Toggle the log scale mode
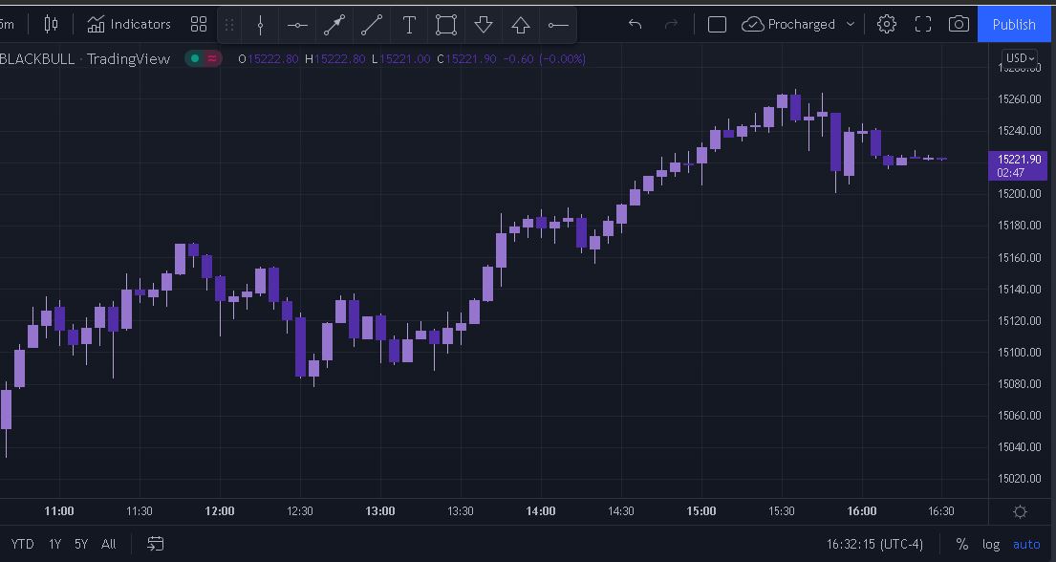 point(991,544)
